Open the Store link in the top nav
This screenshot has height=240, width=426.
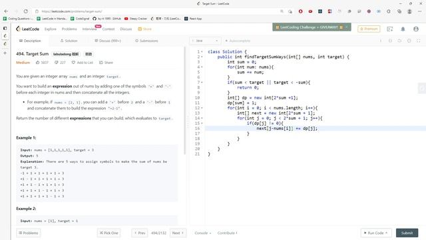tap(144, 29)
